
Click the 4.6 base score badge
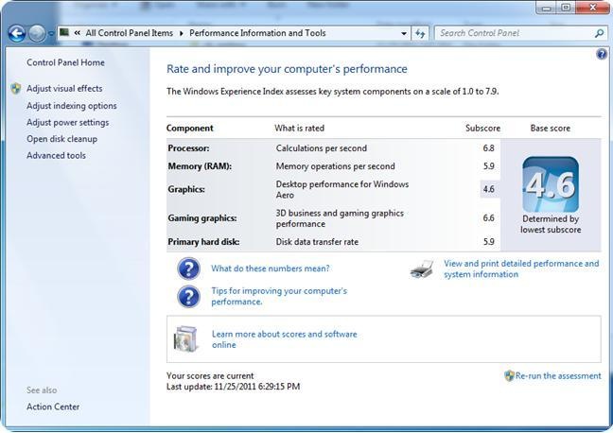click(x=551, y=184)
